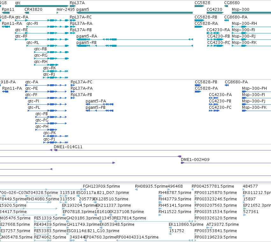The width and height of the screenshot is (271, 242).
Task: Select EST AT29372.5prime
Action: click(209, 228)
